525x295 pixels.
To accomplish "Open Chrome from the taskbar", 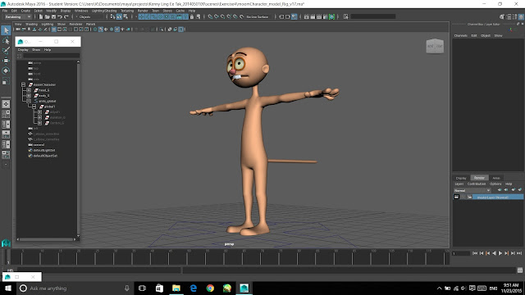I will tap(210, 288).
